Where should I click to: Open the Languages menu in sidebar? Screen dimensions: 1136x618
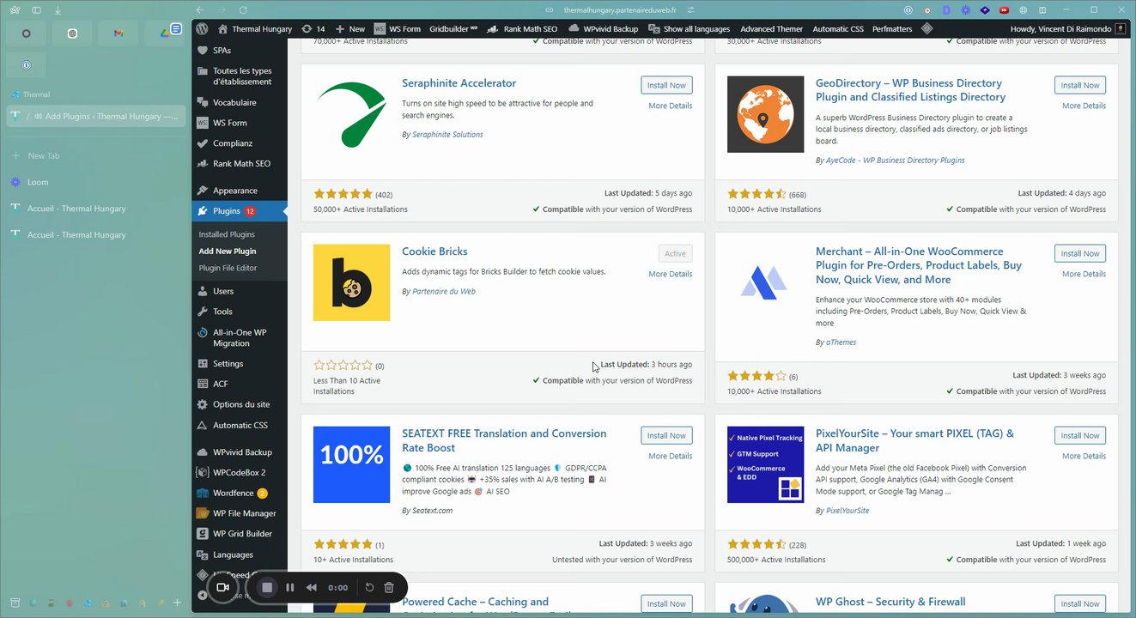coord(240,554)
